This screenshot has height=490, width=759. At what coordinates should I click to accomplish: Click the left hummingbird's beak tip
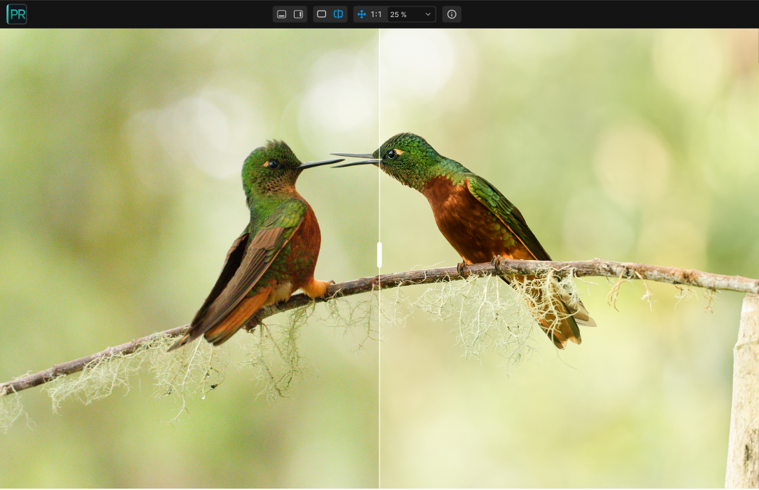(x=340, y=160)
